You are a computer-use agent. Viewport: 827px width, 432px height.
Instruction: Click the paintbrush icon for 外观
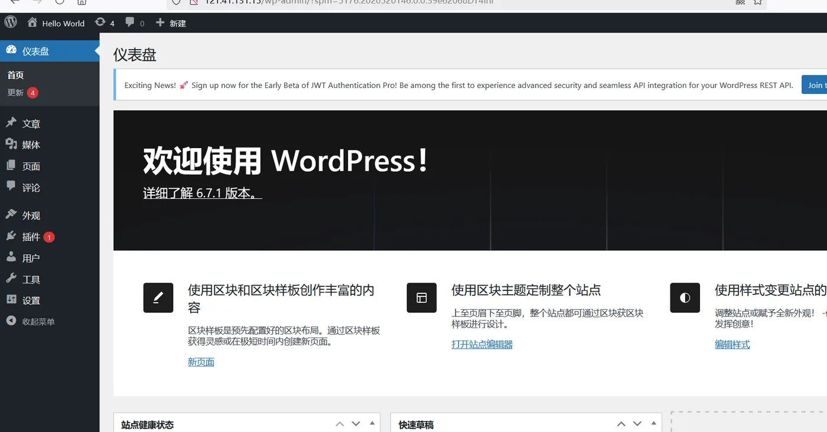(x=11, y=215)
